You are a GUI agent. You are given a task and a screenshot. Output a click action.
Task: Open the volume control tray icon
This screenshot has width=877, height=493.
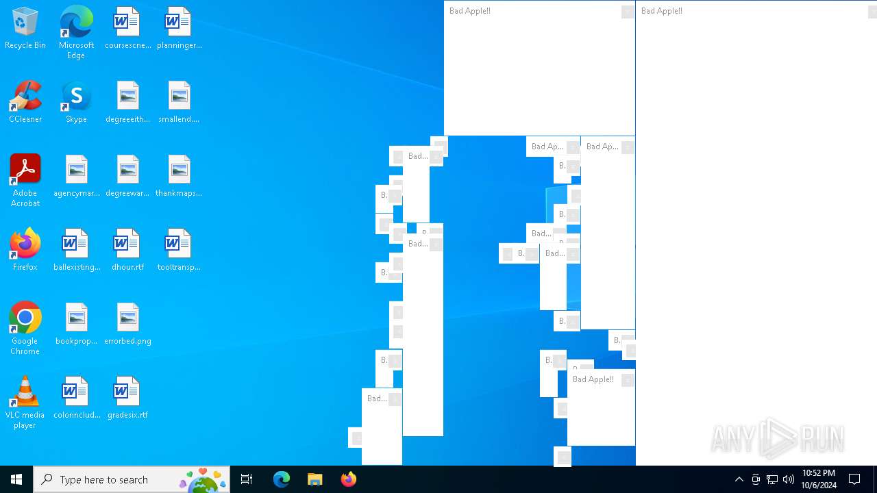pos(789,479)
